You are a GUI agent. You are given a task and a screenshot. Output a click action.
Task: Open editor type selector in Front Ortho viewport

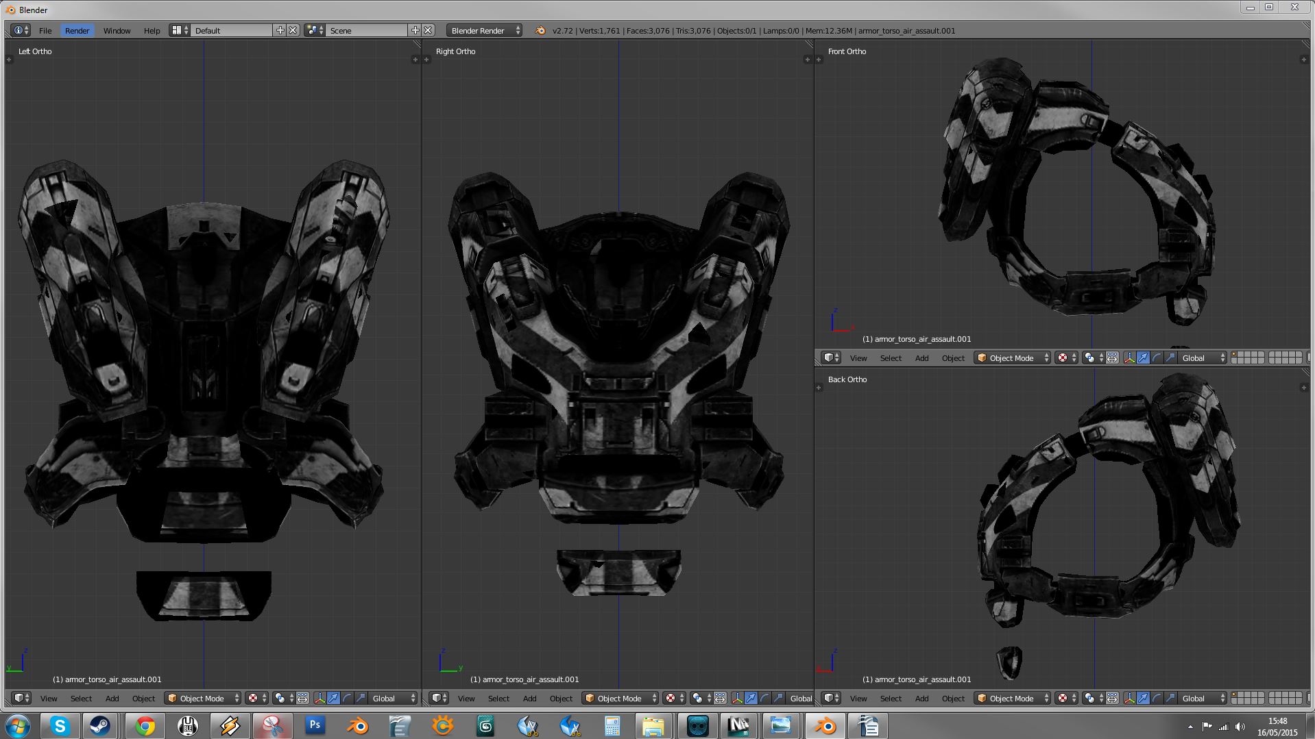tap(831, 358)
